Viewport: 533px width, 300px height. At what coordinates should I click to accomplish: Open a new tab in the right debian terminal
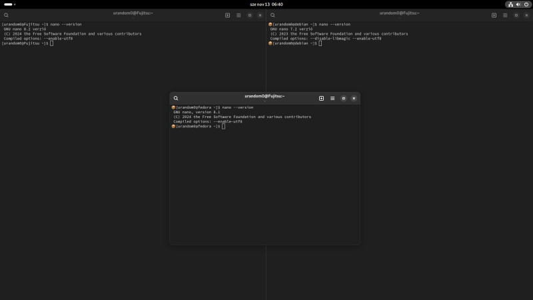494,15
